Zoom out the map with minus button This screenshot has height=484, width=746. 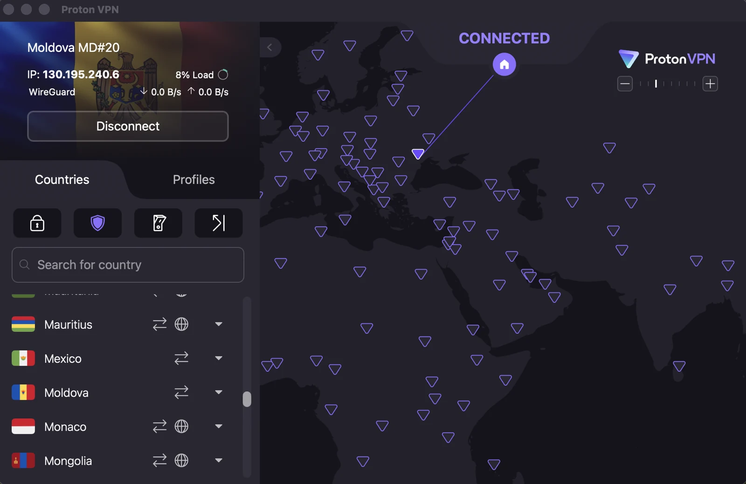point(625,84)
